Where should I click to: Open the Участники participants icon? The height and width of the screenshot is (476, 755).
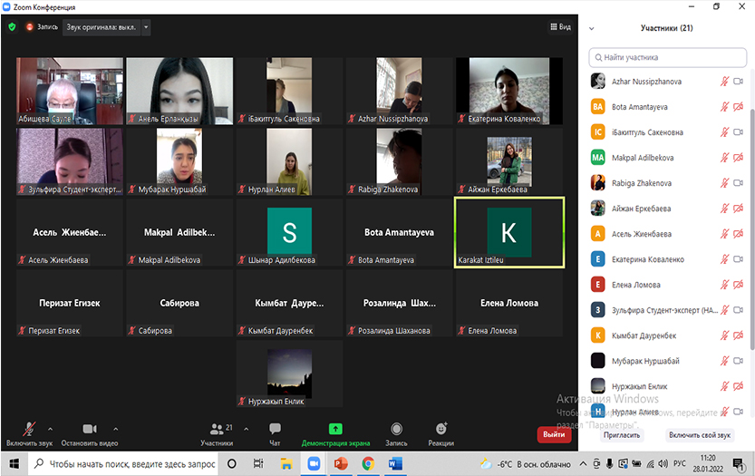pos(216,432)
